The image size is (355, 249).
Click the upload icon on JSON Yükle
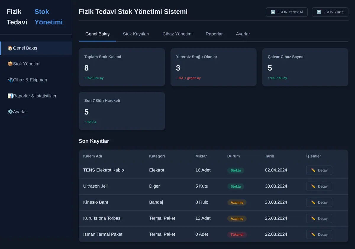coord(319,12)
